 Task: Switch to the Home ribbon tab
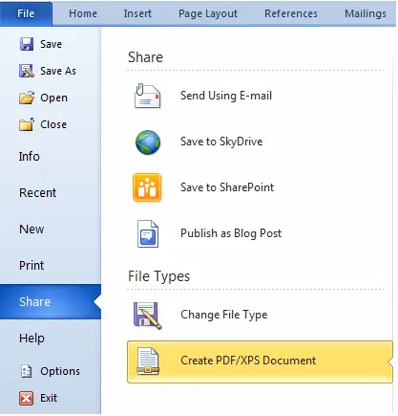tap(83, 13)
